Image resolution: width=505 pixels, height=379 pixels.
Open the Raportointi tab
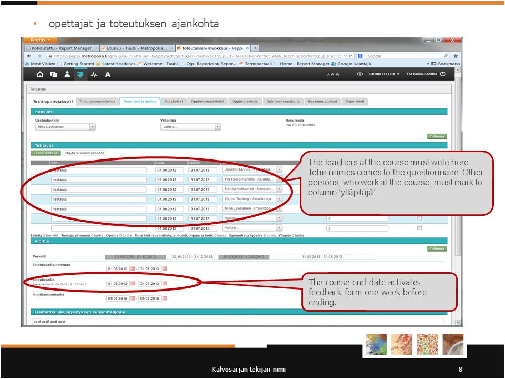click(x=355, y=101)
